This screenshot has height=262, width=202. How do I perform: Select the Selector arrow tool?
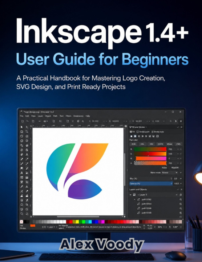(x=22, y=127)
